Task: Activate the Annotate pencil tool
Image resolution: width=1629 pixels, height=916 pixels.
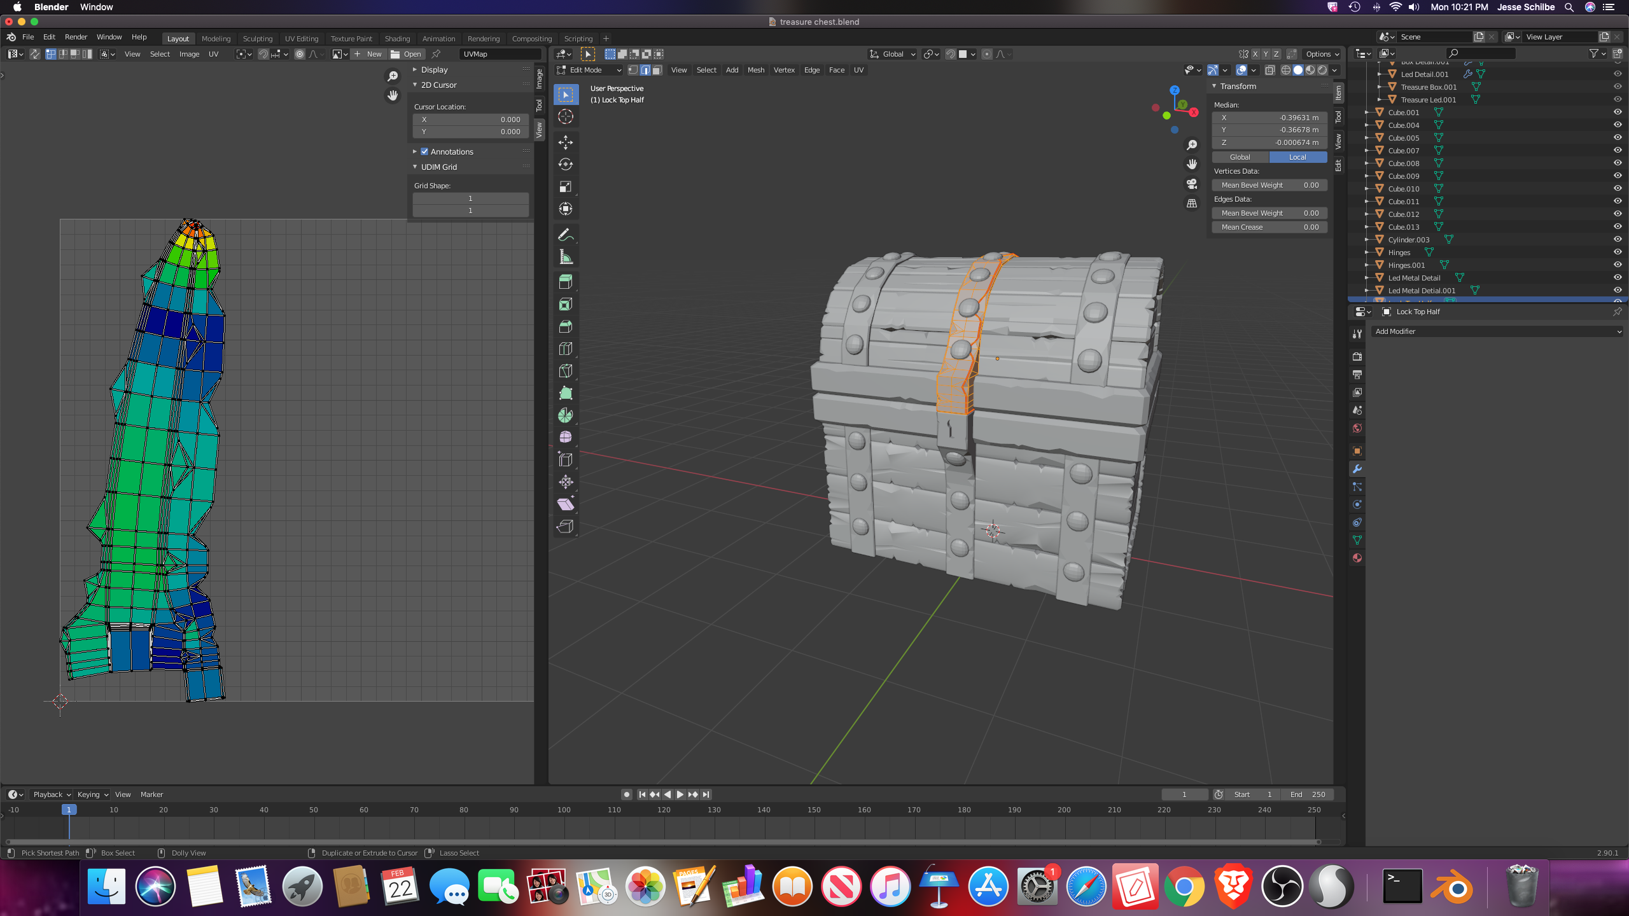Action: tap(565, 235)
